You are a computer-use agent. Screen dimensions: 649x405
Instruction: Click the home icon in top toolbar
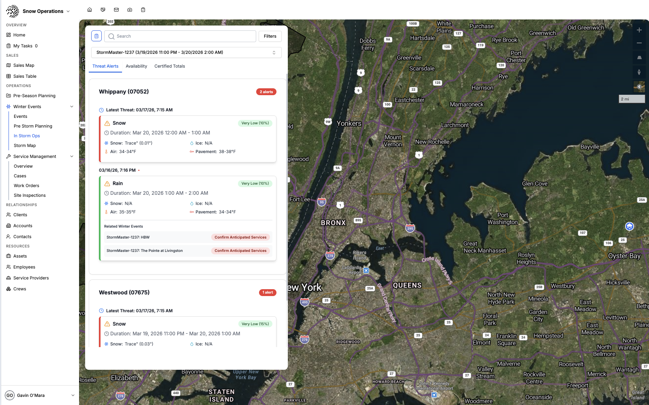90,10
